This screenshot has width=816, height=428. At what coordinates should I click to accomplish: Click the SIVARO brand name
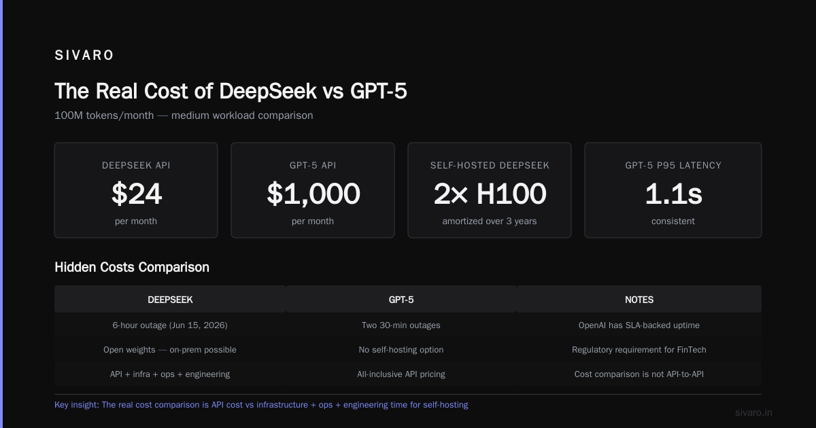(84, 56)
